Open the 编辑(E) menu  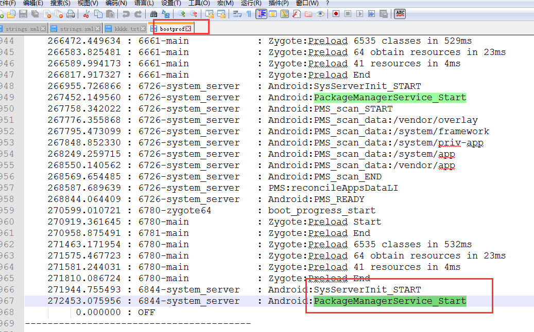click(x=33, y=3)
